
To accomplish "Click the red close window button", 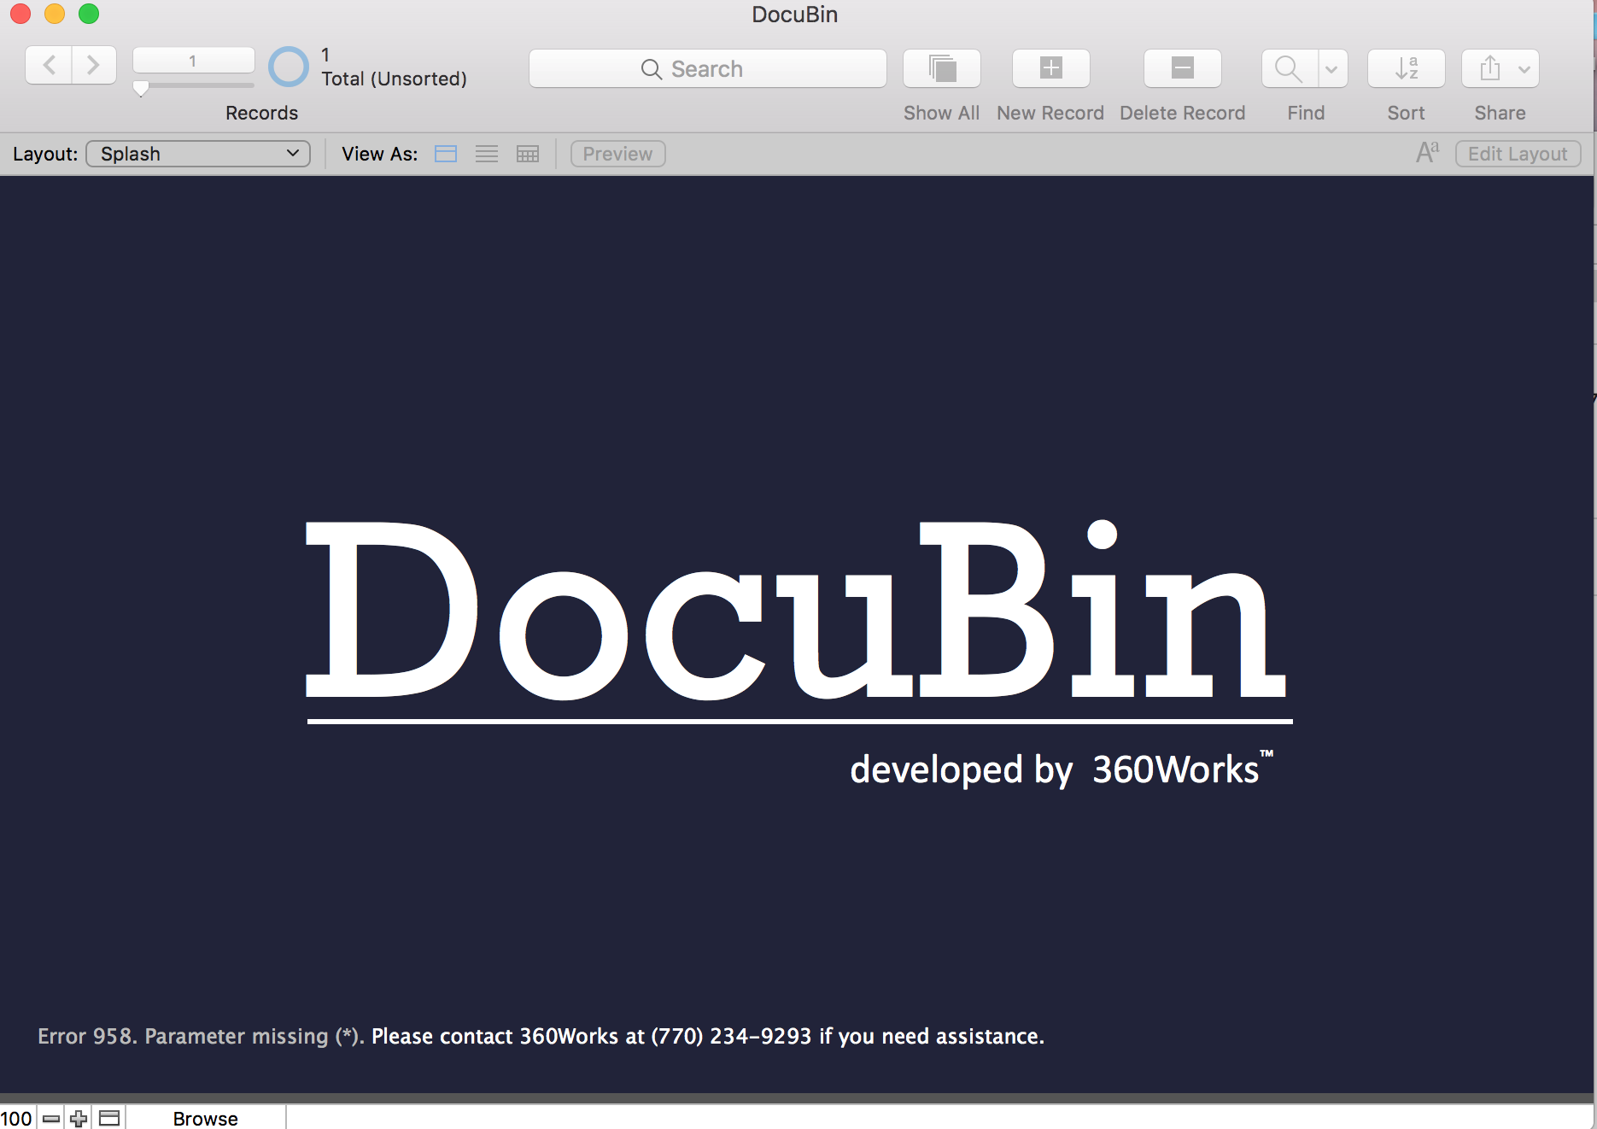I will [x=20, y=14].
